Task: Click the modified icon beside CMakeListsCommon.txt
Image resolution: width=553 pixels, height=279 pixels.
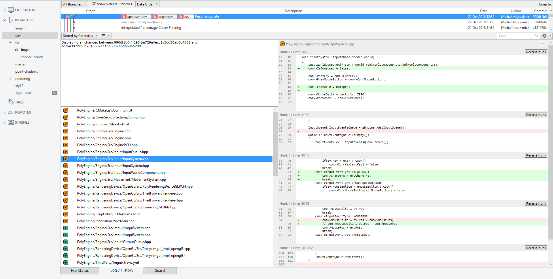Action: [x=66, y=110]
